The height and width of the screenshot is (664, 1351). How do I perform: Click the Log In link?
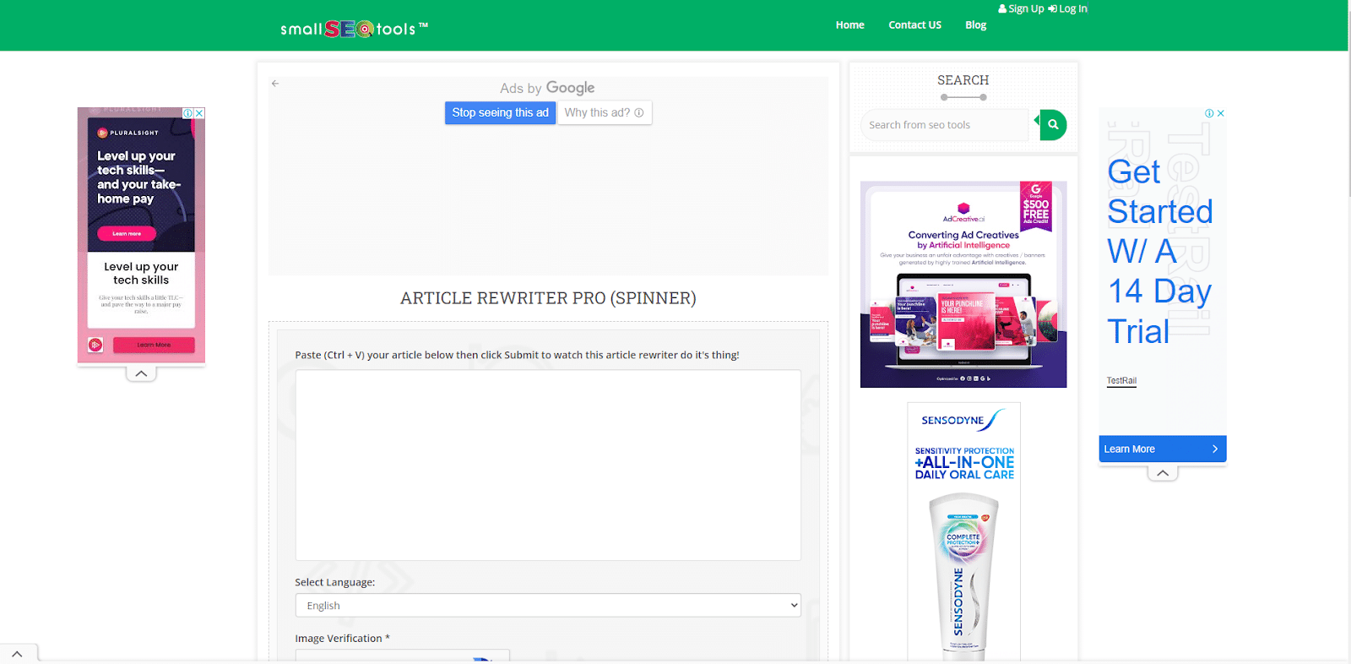[x=1067, y=8]
